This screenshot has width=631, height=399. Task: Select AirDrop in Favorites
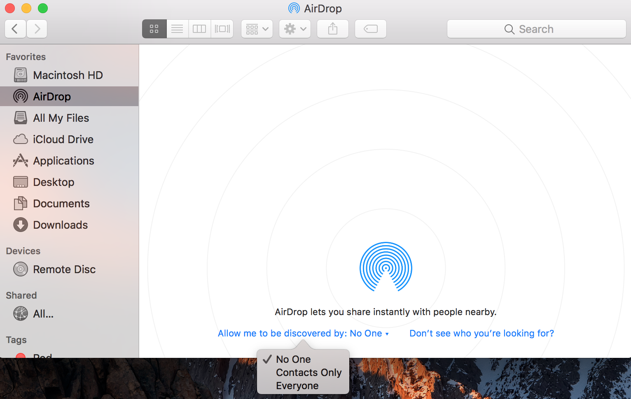pos(69,96)
